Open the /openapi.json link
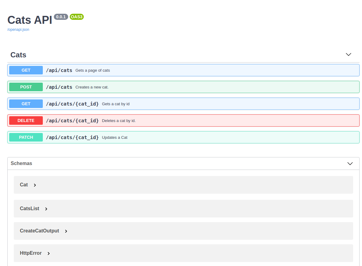This screenshot has height=266, width=362. click(x=18, y=29)
